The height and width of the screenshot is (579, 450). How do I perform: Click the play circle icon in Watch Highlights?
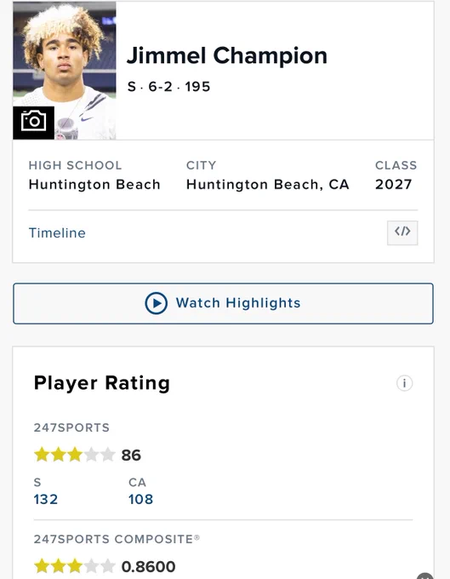(156, 303)
